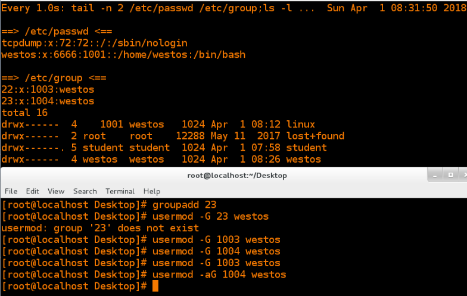Open the Edit menu
Viewport: 467px width, 296px height.
(32, 191)
